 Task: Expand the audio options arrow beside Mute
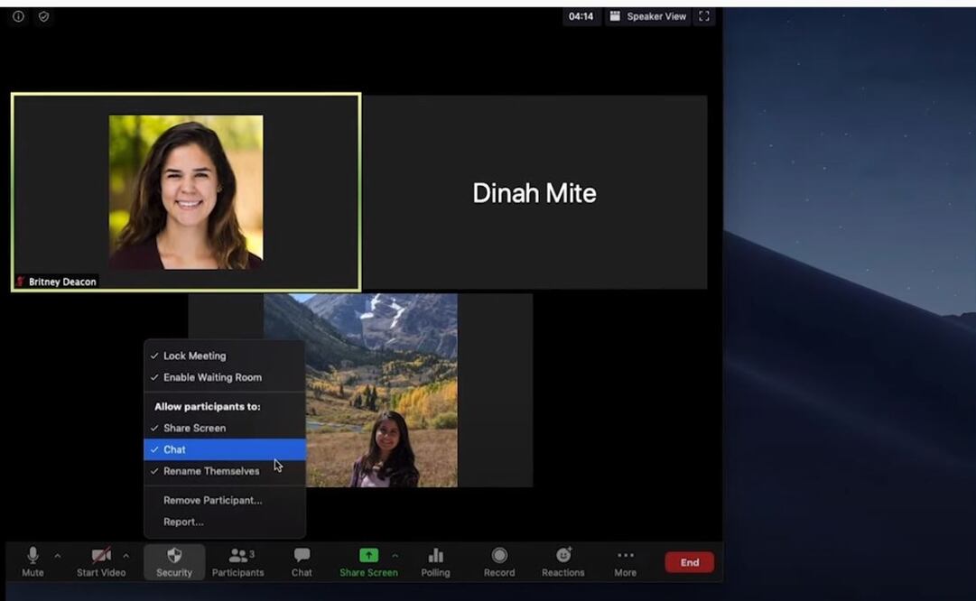pyautogui.click(x=58, y=556)
